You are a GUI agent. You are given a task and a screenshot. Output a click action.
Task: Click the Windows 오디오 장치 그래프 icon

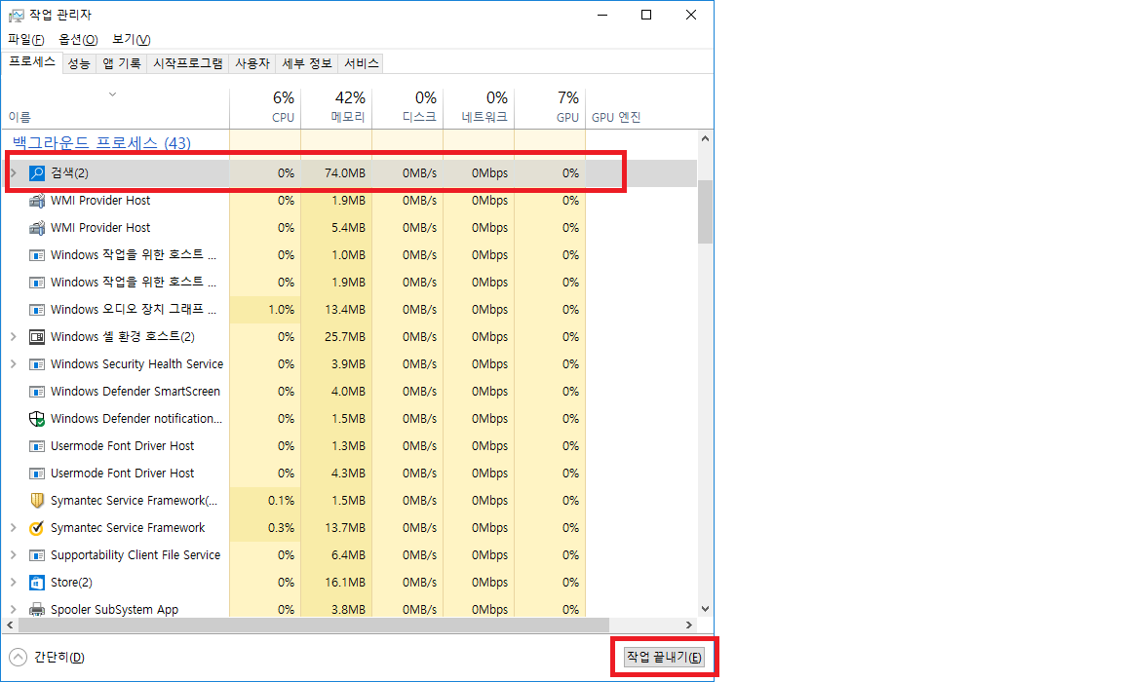click(36, 310)
